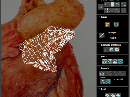
Task: Click the "Threshold:" label
Action: point(119,79)
